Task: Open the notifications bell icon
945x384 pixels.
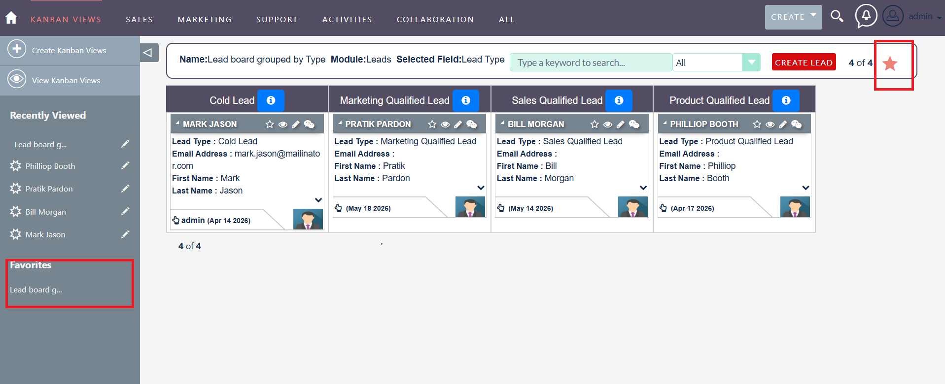Action: click(866, 16)
